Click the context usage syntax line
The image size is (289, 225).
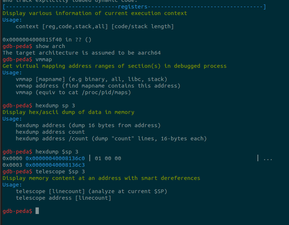(95, 26)
